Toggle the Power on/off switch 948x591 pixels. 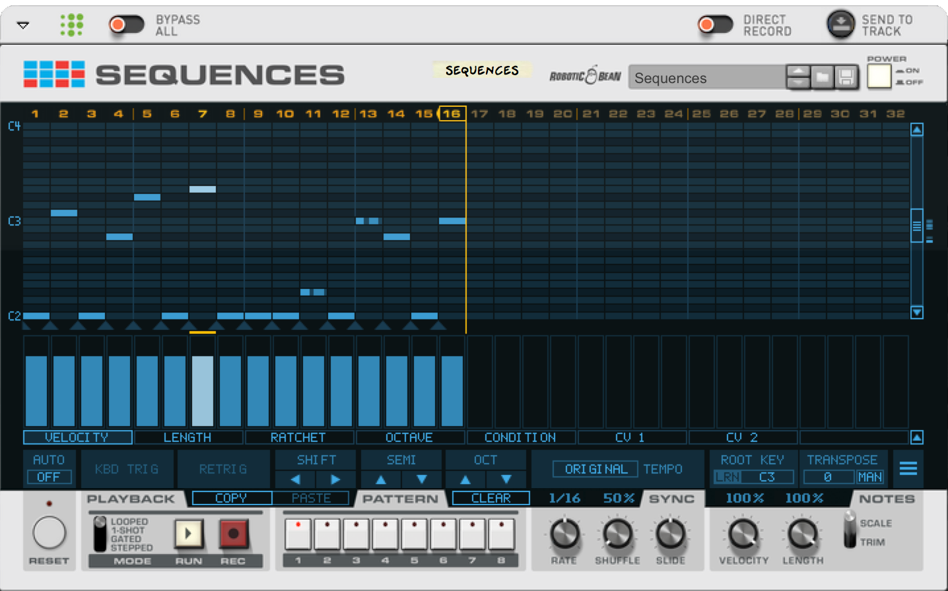[x=879, y=76]
